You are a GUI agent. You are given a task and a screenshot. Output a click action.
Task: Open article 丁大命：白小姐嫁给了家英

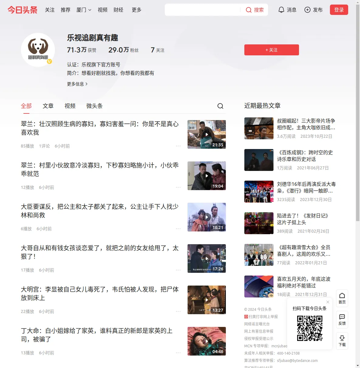(97, 335)
